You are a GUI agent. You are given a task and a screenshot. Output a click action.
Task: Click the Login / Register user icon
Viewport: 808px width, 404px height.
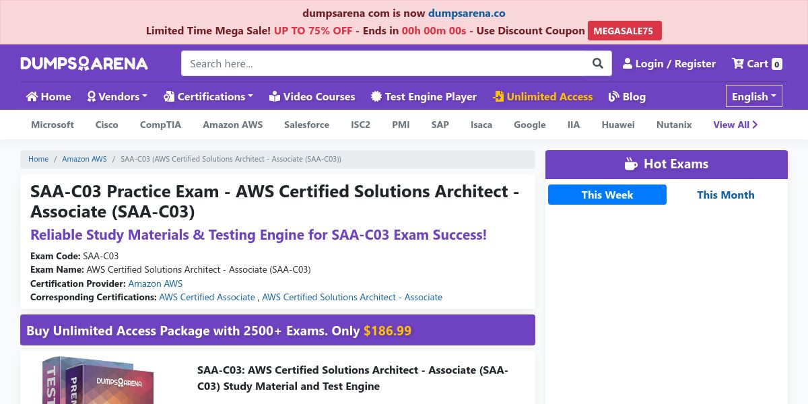point(628,63)
